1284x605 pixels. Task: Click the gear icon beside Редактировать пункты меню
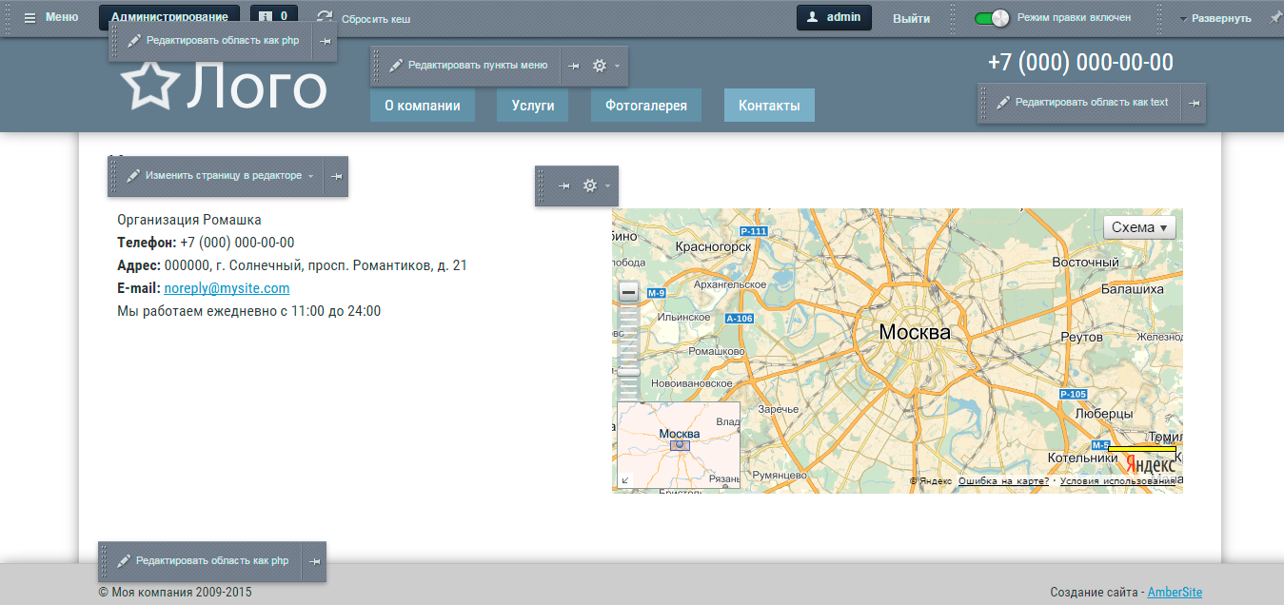[600, 66]
